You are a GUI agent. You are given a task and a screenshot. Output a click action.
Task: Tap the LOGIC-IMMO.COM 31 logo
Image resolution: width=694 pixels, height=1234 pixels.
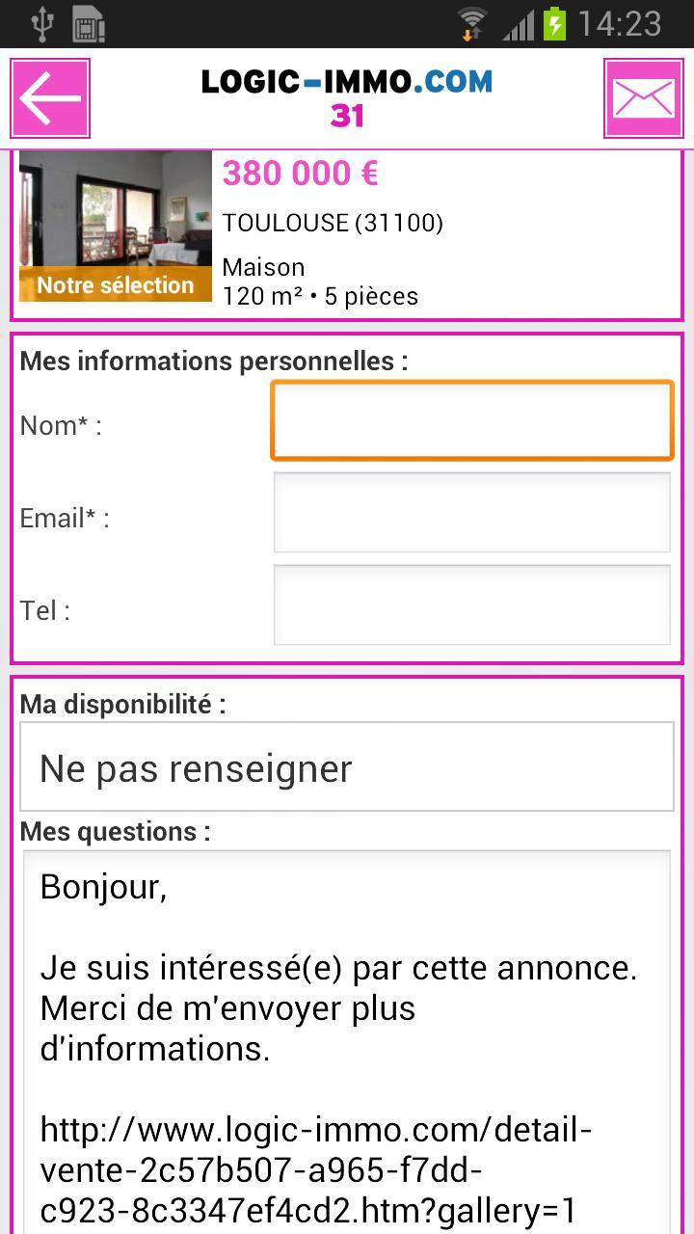pyautogui.click(x=345, y=95)
